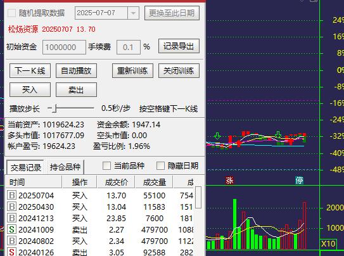Click the S icon for the 20240126 trade

11,252
